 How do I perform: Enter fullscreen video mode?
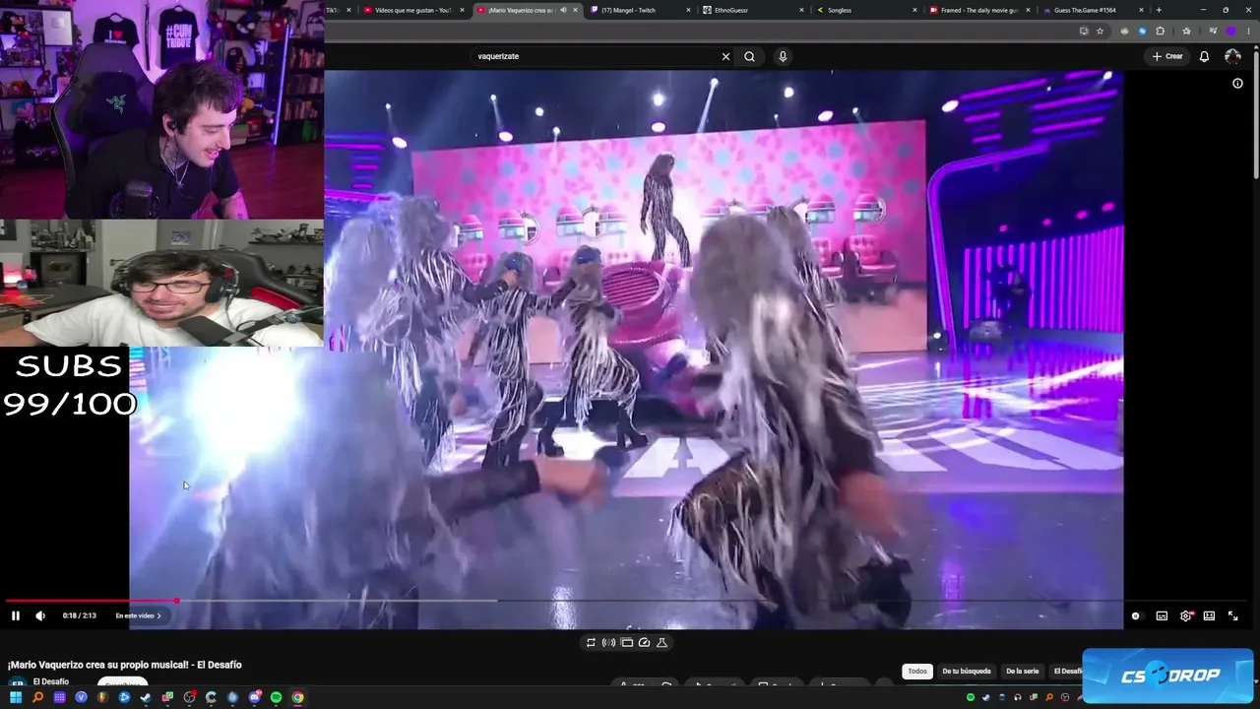pyautogui.click(x=1232, y=615)
